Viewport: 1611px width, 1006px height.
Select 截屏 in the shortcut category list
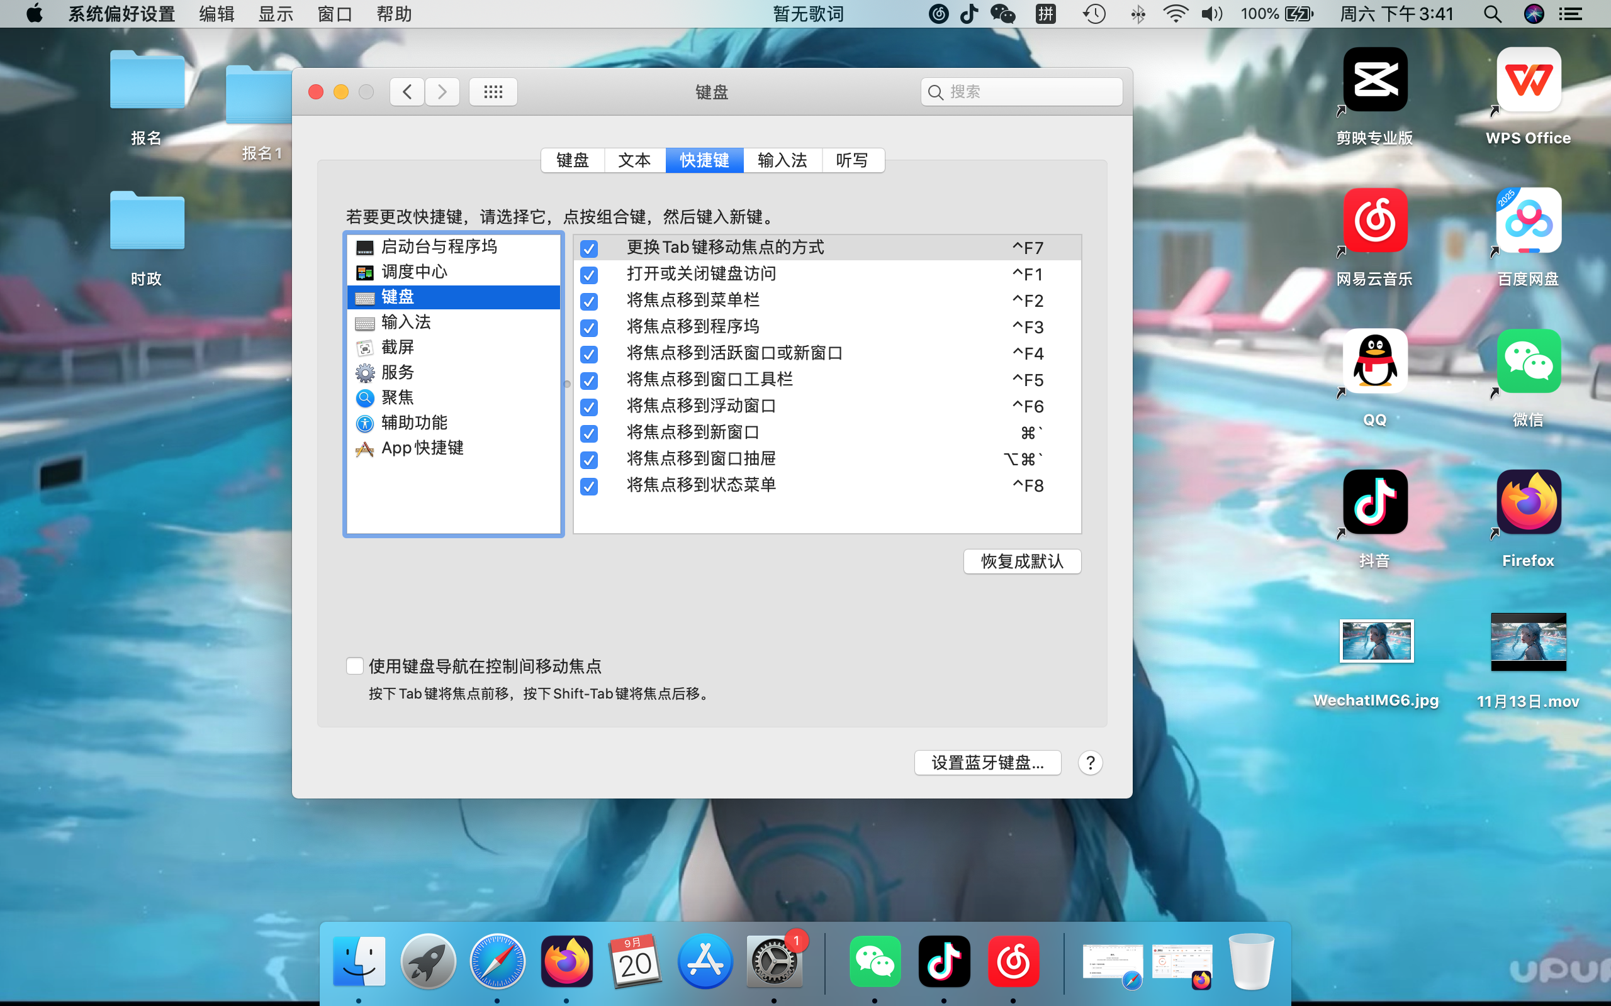[398, 347]
